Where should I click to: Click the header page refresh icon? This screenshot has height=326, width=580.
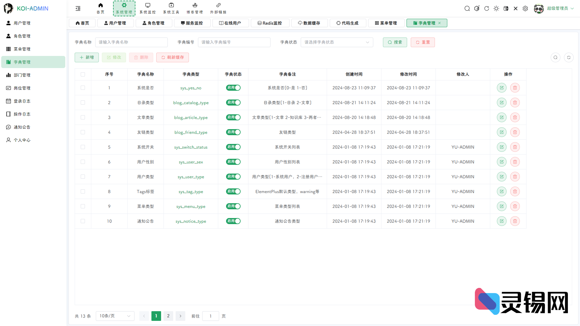486,8
